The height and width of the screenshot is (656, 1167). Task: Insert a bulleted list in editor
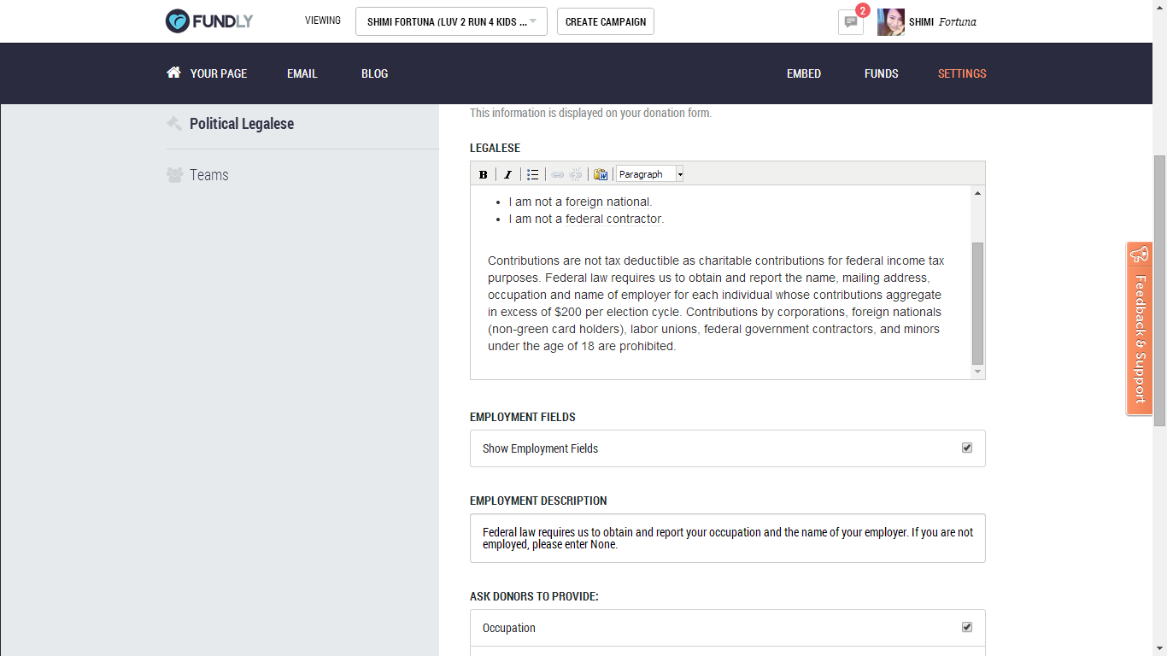533,174
